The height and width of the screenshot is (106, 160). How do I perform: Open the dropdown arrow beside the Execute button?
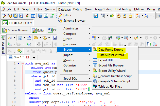14,44
